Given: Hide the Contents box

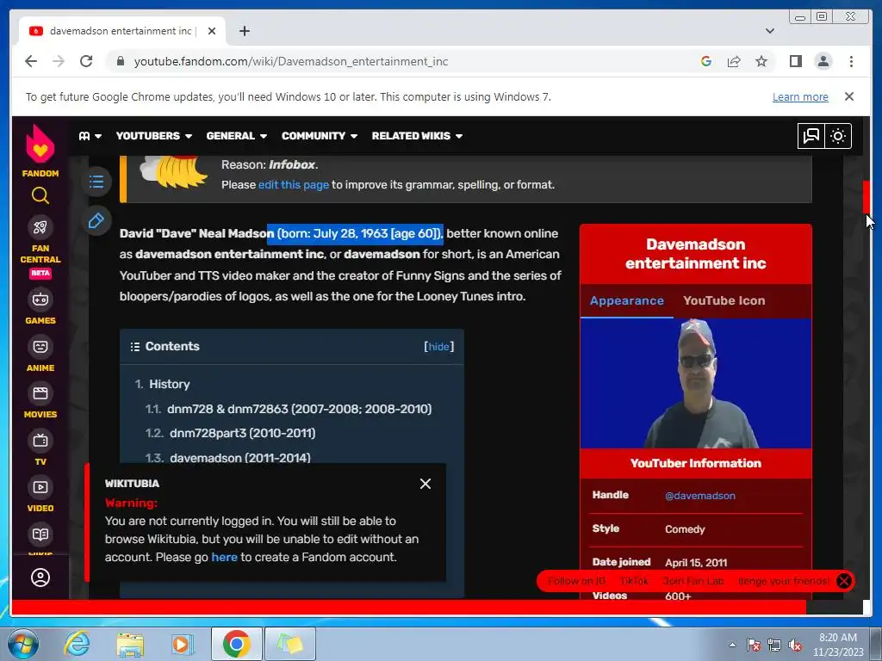Looking at the screenshot, I should (x=438, y=347).
